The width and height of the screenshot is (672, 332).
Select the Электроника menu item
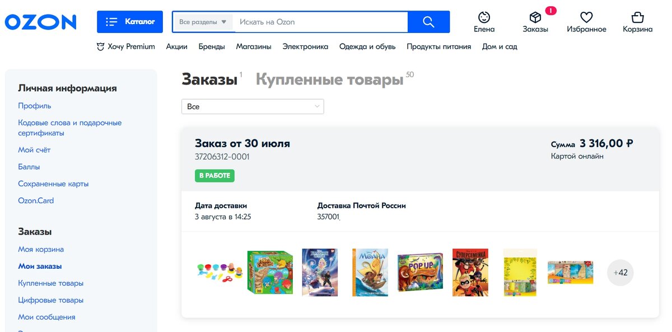click(305, 46)
